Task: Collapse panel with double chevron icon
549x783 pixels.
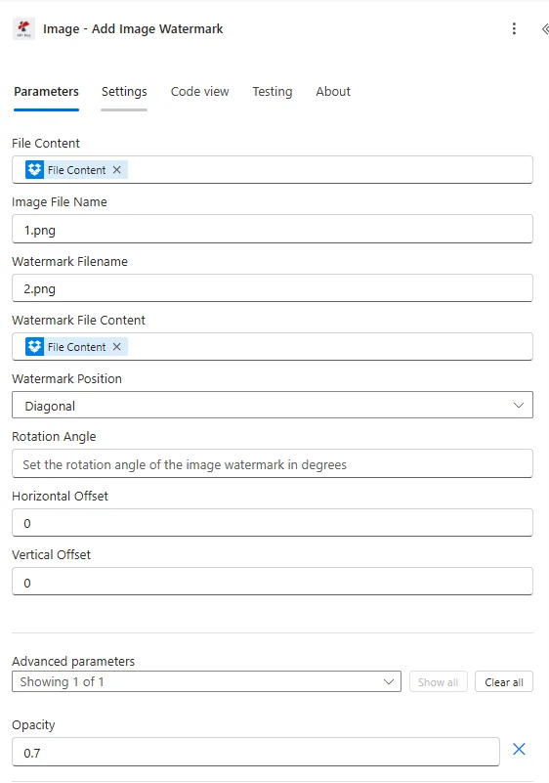Action: pos(545,29)
